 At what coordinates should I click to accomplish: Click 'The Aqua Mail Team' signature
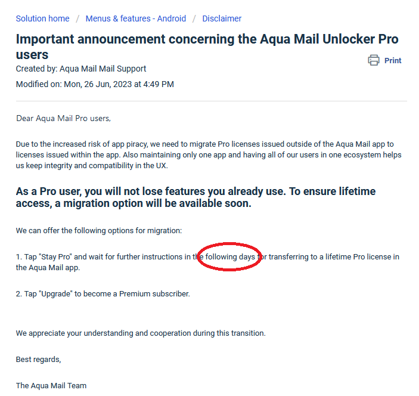click(x=51, y=386)
